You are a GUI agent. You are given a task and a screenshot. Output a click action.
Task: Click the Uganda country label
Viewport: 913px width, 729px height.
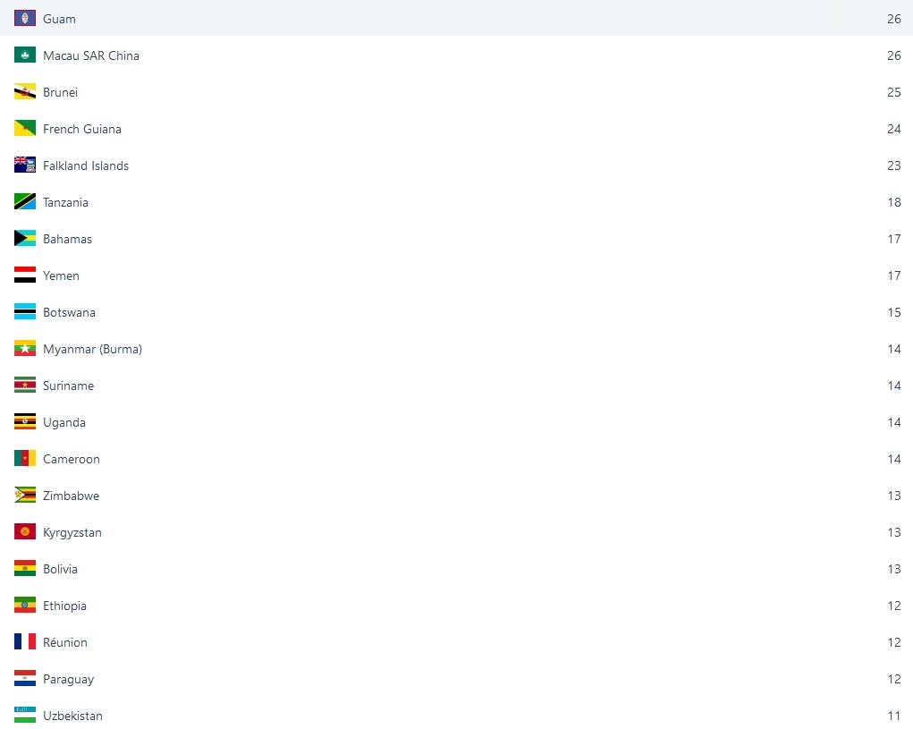64,422
